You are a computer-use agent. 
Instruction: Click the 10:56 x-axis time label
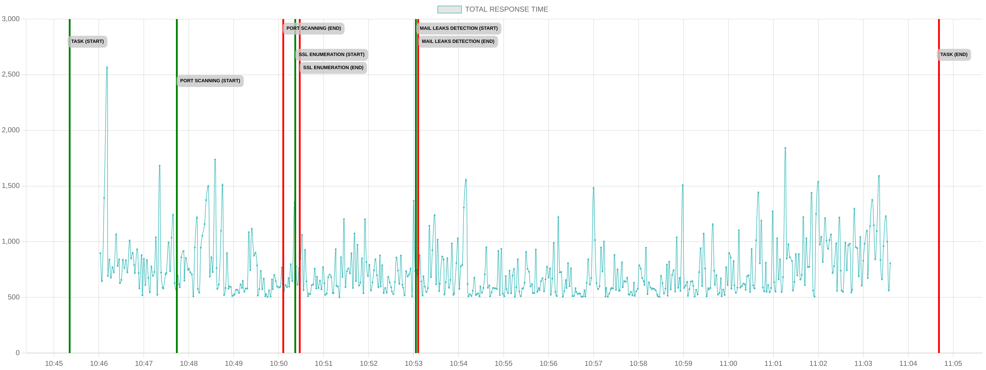548,363
